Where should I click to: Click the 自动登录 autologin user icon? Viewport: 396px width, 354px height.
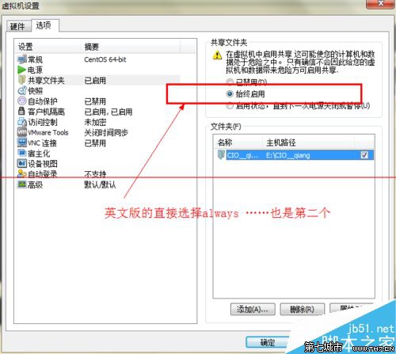pyautogui.click(x=21, y=174)
